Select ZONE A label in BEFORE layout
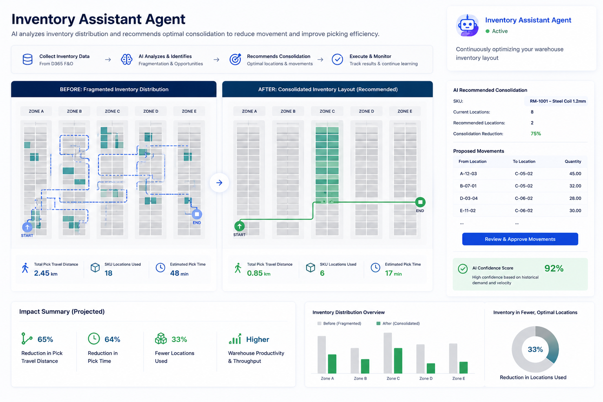 pyautogui.click(x=36, y=111)
